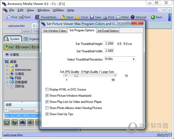
Task: Expand the 计算机 tree node arrow
Action: (x=7, y=74)
